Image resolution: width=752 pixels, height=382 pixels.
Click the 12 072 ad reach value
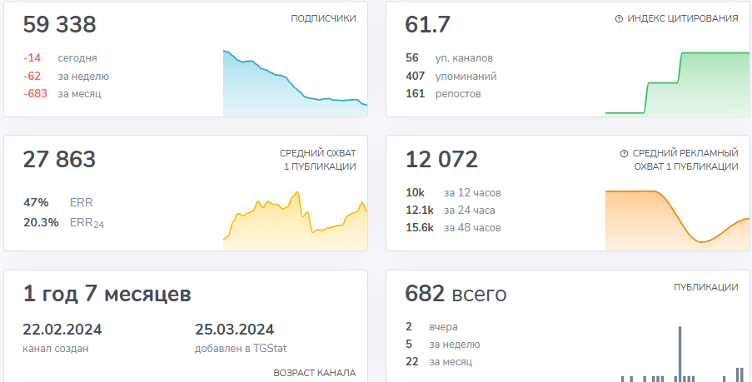click(441, 160)
